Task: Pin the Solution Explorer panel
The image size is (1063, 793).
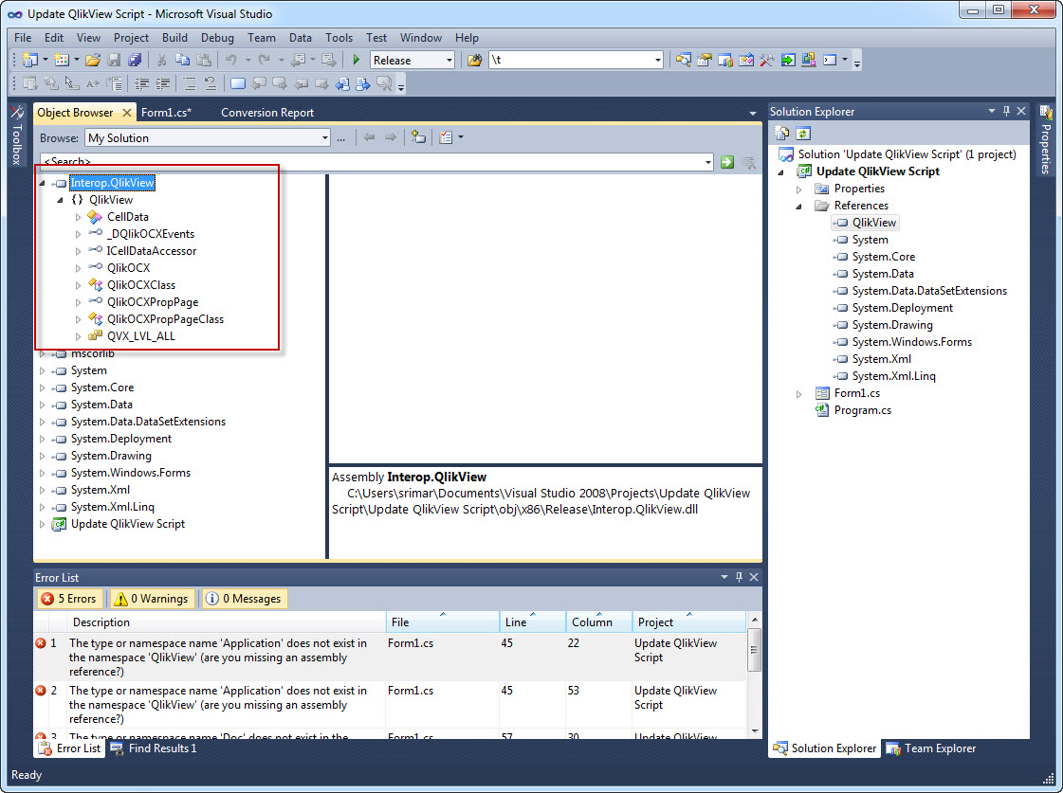Action: coord(1006,111)
